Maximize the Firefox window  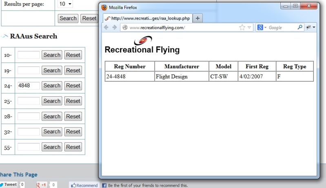tap(295, 6)
